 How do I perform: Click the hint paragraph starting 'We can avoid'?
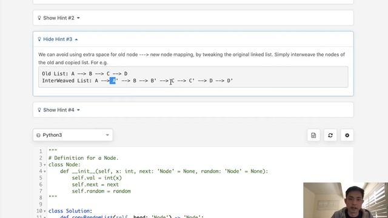pyautogui.click(x=192, y=58)
